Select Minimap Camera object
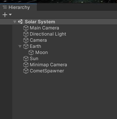The height and width of the screenshot is (119, 117). click(x=48, y=65)
